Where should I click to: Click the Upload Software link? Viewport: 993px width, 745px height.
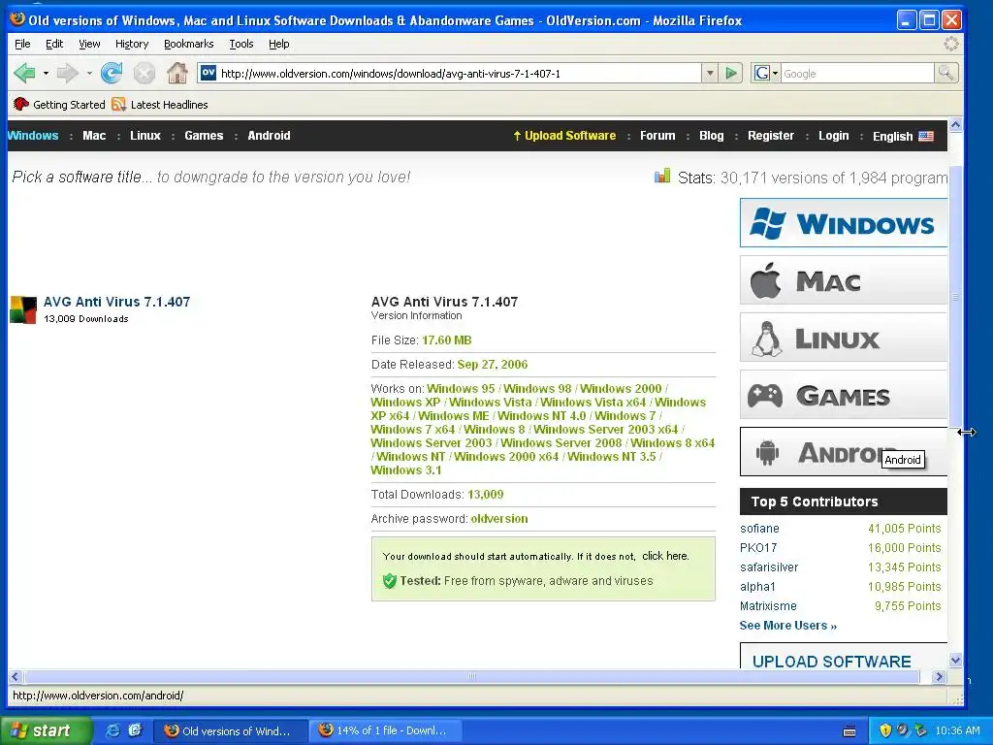tap(564, 136)
